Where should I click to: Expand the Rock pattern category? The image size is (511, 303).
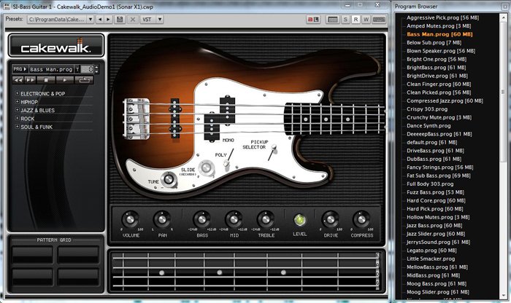(18, 118)
